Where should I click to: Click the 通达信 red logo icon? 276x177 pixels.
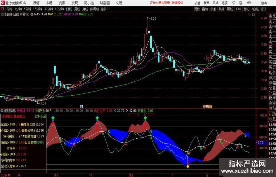2,3
